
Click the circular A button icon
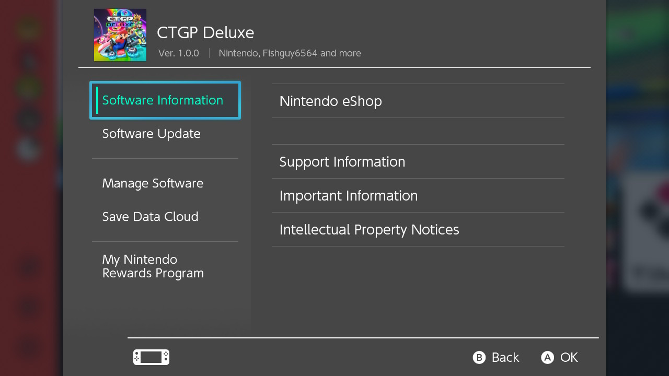tap(547, 357)
